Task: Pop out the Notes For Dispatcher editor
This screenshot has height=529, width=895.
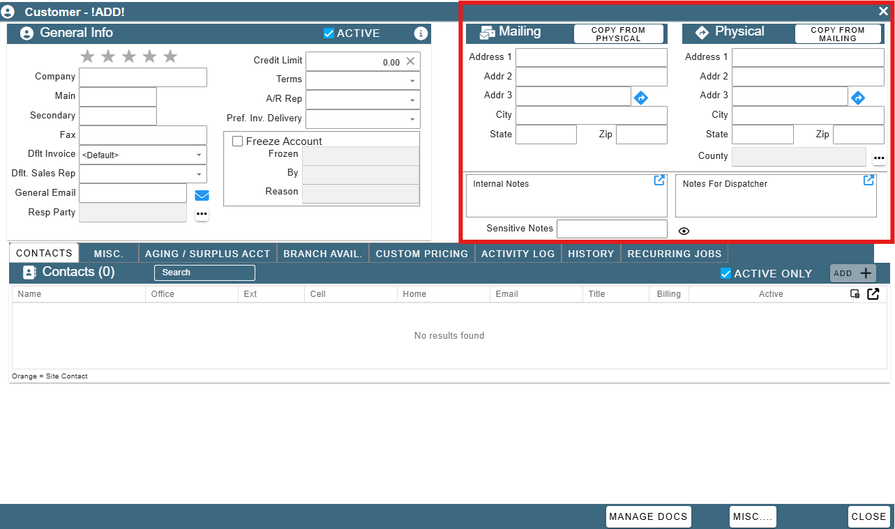Action: click(868, 181)
